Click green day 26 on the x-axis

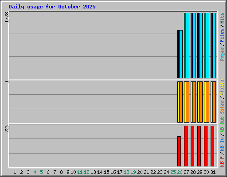pyautogui.click(x=180, y=172)
